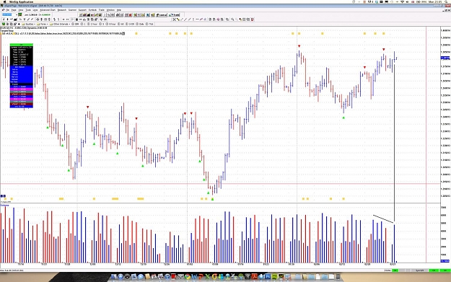This screenshot has width=451, height=282.
Task: Open the Help menu
Action: 119,10
